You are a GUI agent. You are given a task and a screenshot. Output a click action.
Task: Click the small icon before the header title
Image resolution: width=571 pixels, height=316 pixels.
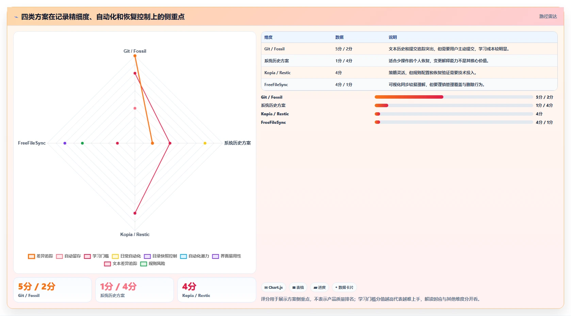pos(16,17)
